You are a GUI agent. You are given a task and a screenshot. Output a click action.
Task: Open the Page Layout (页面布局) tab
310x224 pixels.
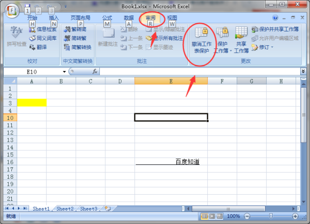coord(81,18)
